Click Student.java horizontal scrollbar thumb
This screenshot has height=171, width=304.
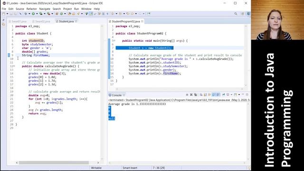pyautogui.click(x=54, y=162)
